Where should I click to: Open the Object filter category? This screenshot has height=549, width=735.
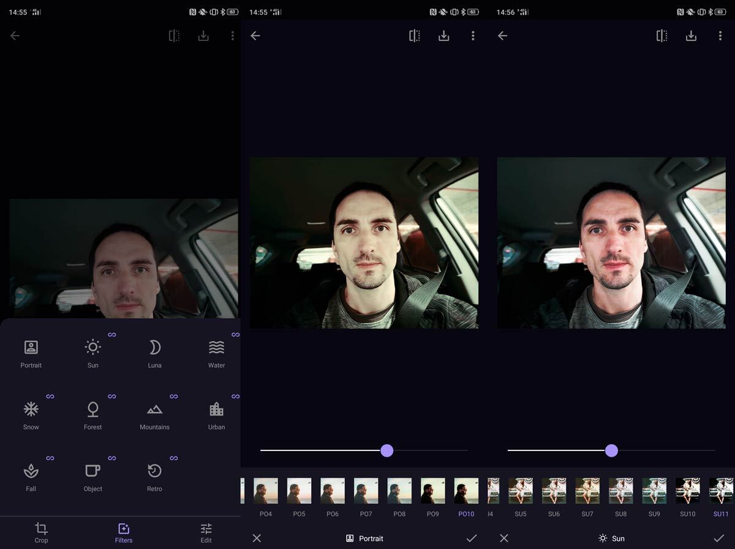[92, 477]
